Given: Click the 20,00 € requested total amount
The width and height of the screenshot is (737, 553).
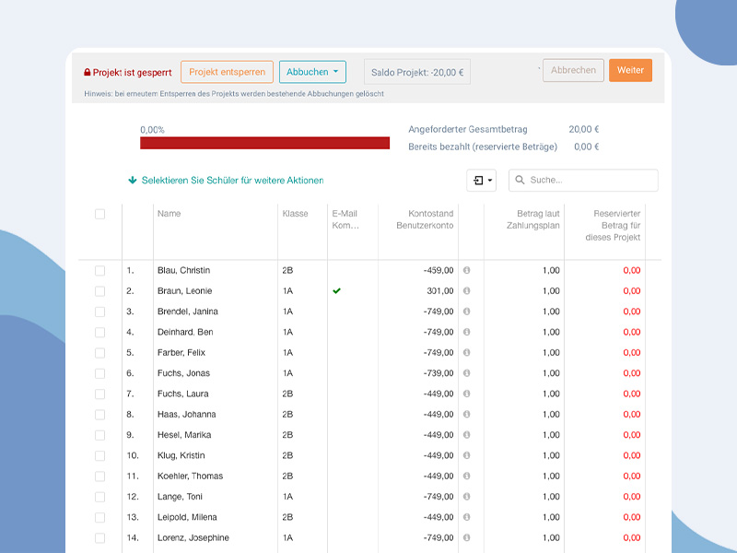Looking at the screenshot, I should pyautogui.click(x=584, y=129).
